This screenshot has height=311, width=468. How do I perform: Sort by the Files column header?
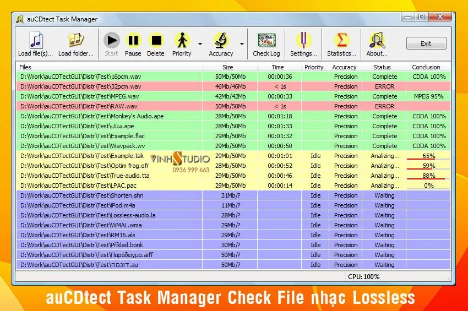pyautogui.click(x=109, y=67)
